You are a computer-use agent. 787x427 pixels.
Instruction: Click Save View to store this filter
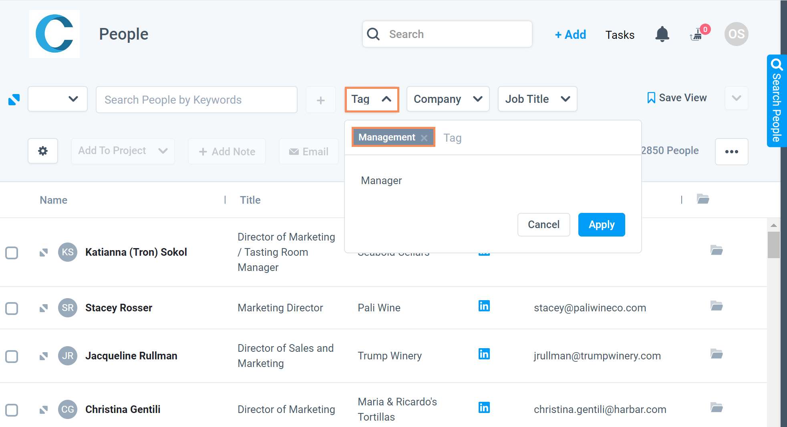pos(676,97)
